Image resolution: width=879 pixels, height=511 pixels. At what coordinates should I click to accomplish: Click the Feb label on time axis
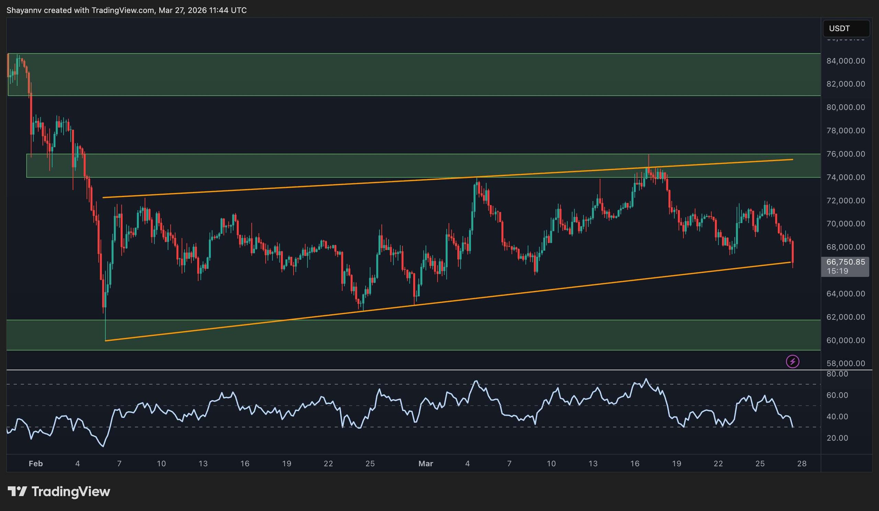(x=36, y=464)
